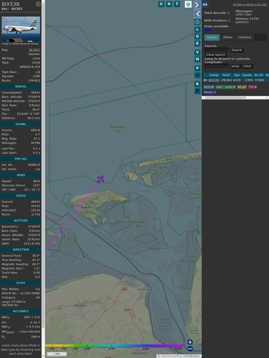Open the stats 'here' link
This screenshot has height=358, width=269.
(208, 30)
